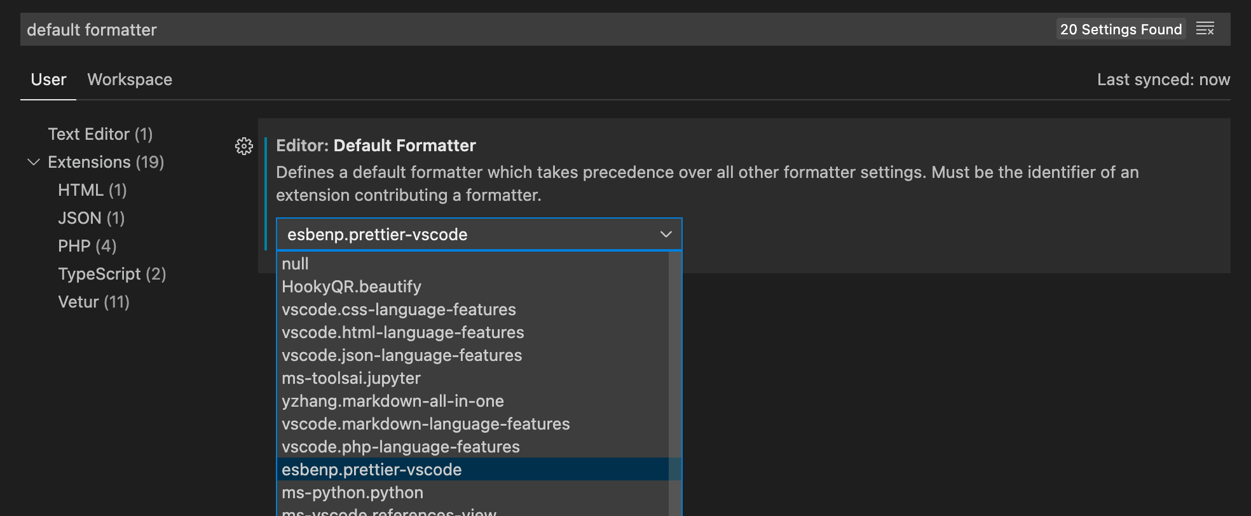Choose highlighted esbenp.prettier-vscode list option
1251x516 pixels.
tap(473, 470)
